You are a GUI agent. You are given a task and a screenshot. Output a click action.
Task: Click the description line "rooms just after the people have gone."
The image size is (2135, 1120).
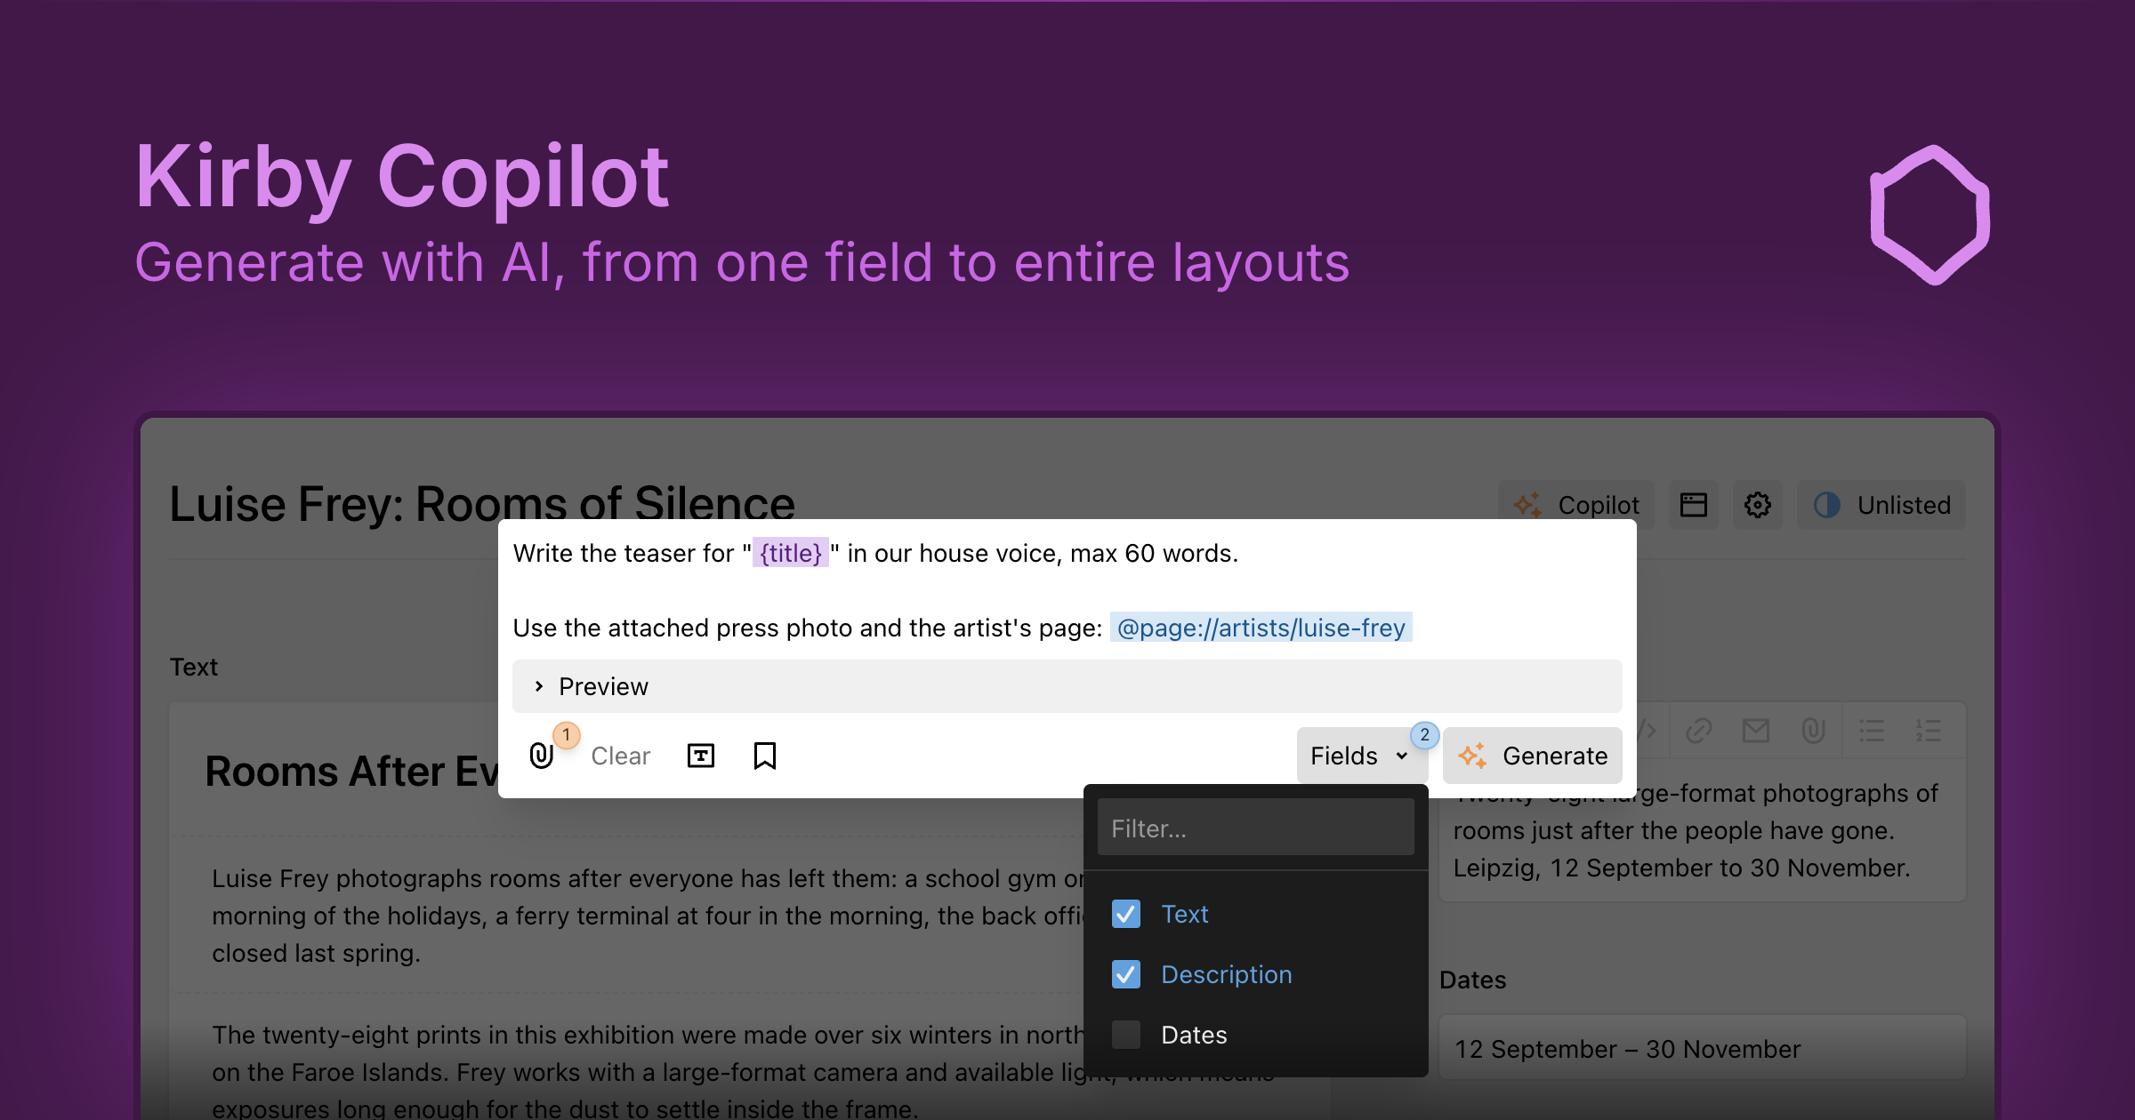(x=1674, y=830)
